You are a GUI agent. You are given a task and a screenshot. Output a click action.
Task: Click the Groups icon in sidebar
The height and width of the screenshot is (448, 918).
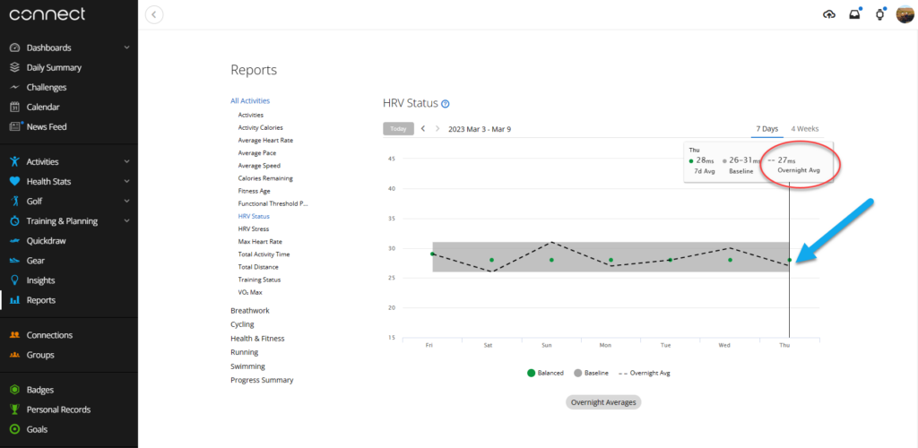(15, 355)
